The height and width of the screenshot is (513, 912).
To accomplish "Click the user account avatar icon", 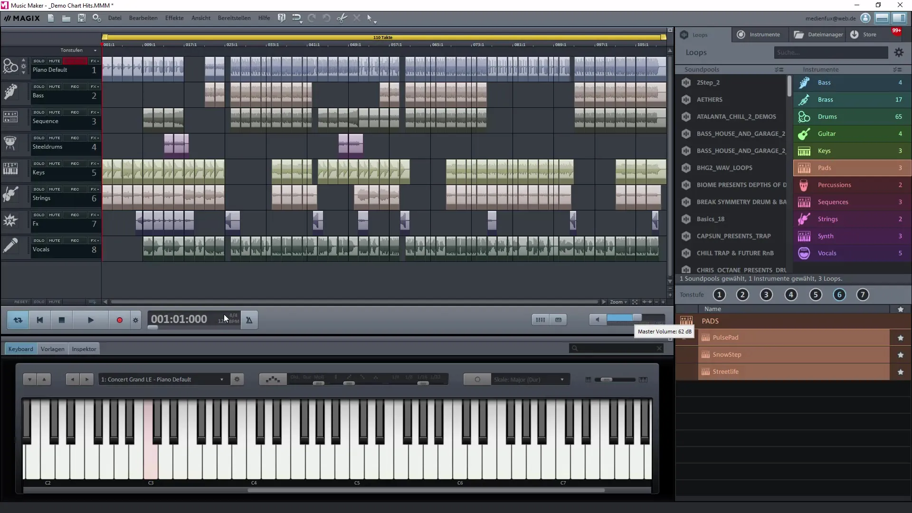I will pos(865,18).
